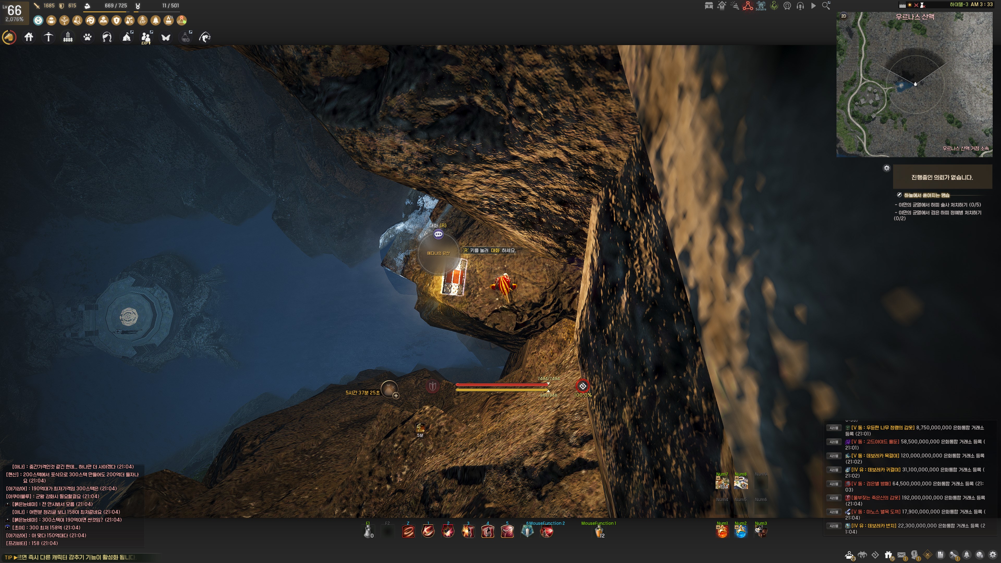Open the mail envelope icon
Viewport: 1001px width, 563px height.
point(901,555)
